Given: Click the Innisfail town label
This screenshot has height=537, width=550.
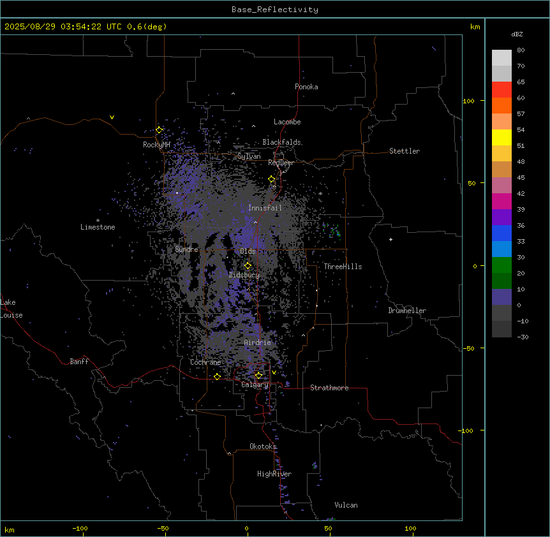Looking at the screenshot, I should point(265,208).
